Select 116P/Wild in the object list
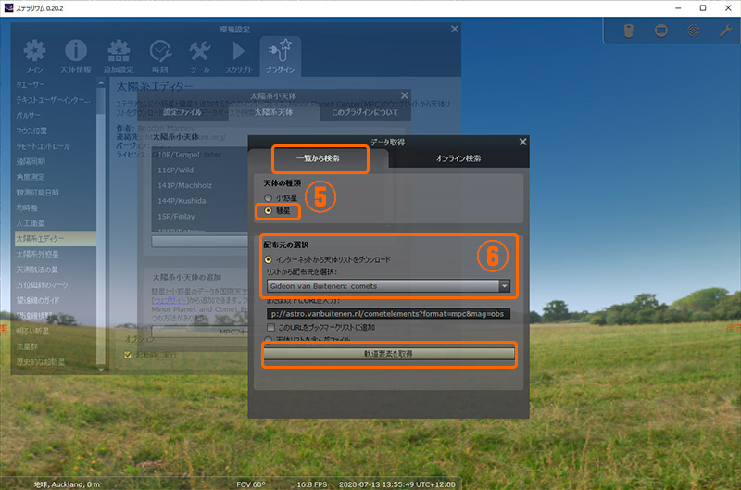 [x=175, y=170]
